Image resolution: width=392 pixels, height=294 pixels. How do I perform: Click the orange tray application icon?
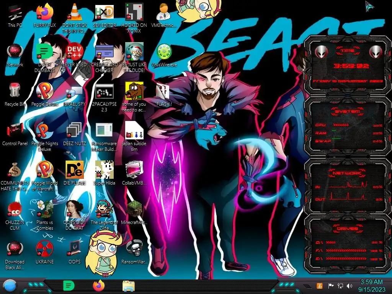tap(319, 286)
